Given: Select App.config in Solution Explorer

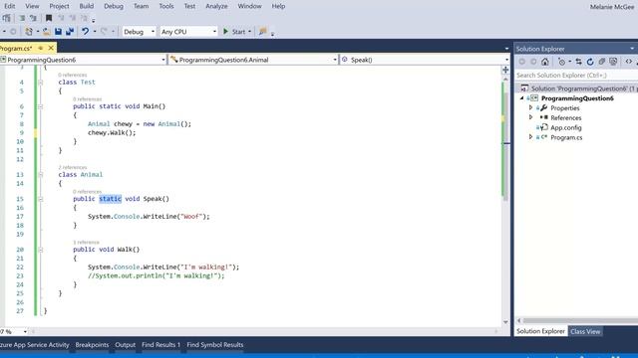Looking at the screenshot, I should click(565, 127).
